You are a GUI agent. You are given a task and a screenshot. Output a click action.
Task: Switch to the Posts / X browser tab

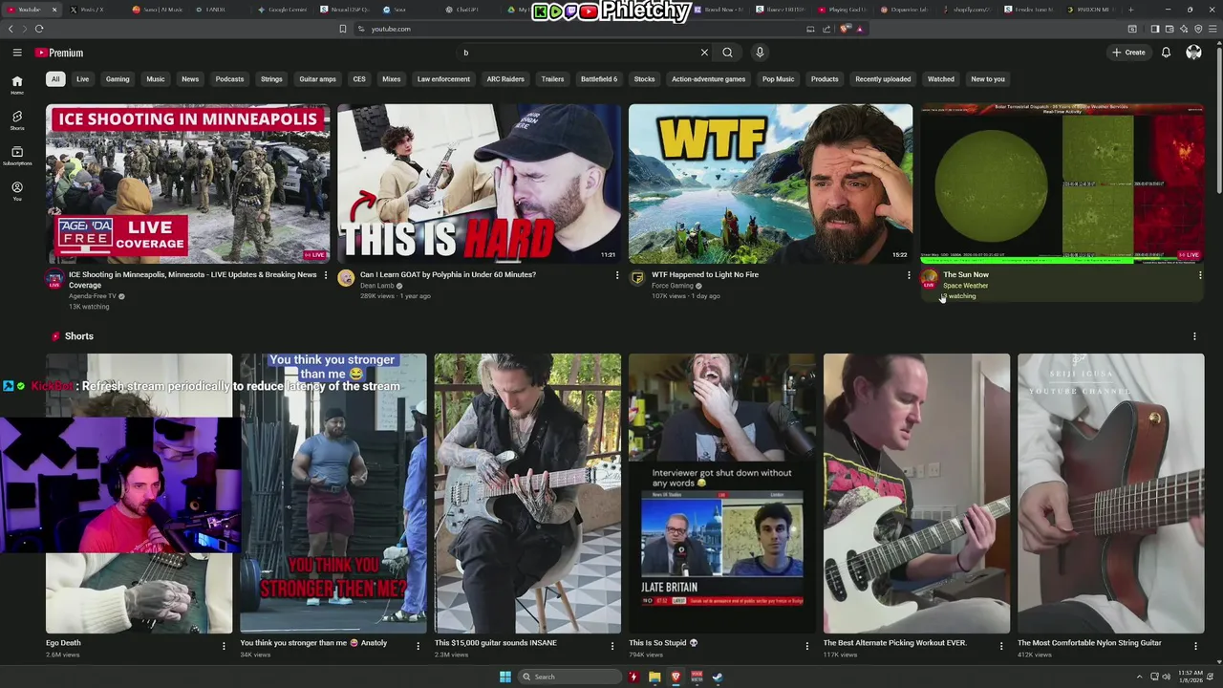(93, 10)
